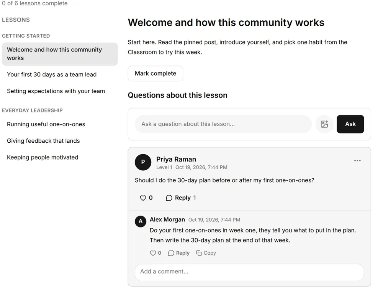Viewport: 383px width, 290px height.
Task: Click the 'Add a comment...' field
Action: (249, 272)
